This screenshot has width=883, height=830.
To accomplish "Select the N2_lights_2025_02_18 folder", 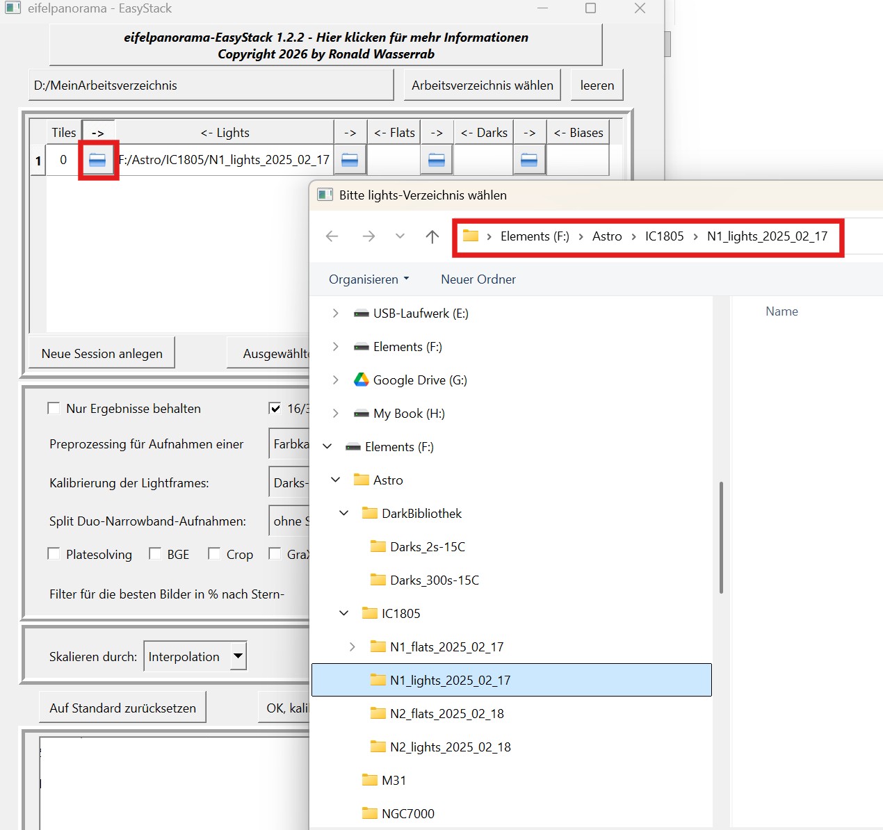I will coord(450,747).
